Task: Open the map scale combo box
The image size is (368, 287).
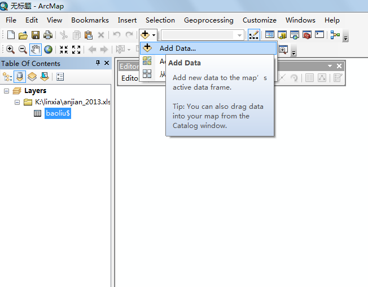Action: click(203, 35)
